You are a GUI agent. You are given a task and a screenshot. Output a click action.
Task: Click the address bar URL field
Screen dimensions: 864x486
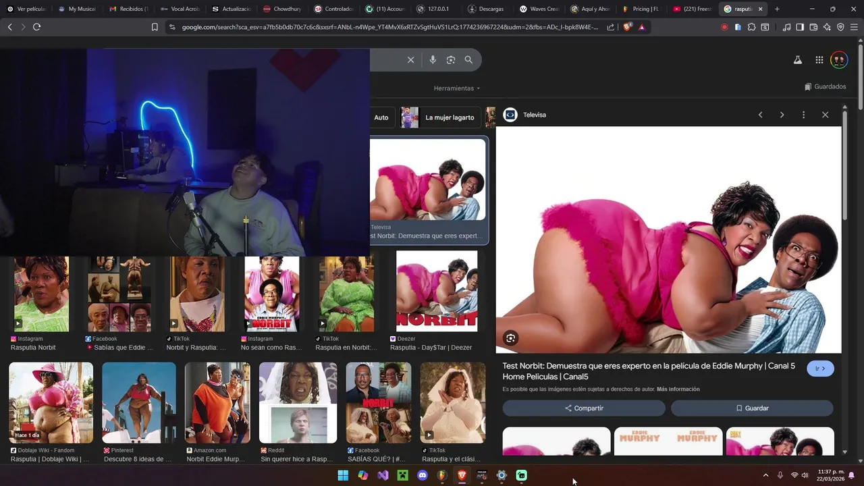389,27
